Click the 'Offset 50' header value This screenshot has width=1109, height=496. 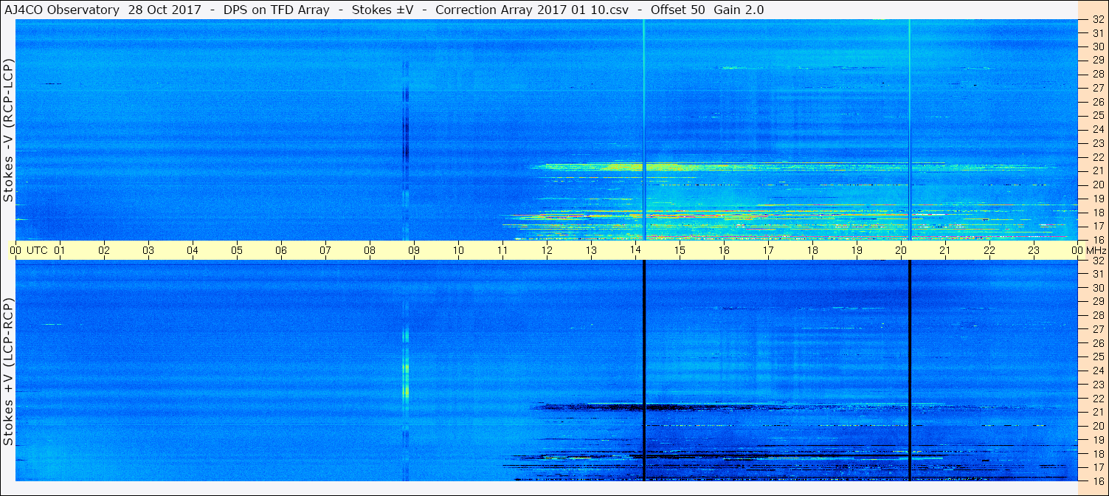click(678, 10)
